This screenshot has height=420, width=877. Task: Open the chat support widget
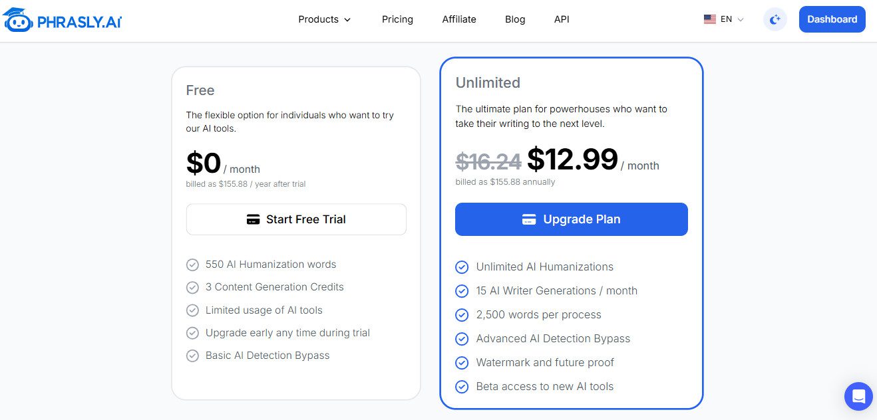858,396
